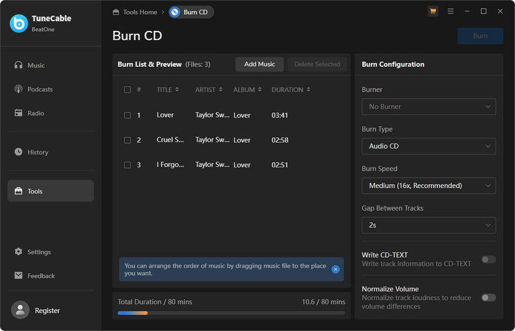
Task: Open Burn Speed dropdown Medium 16x
Action: click(x=429, y=185)
